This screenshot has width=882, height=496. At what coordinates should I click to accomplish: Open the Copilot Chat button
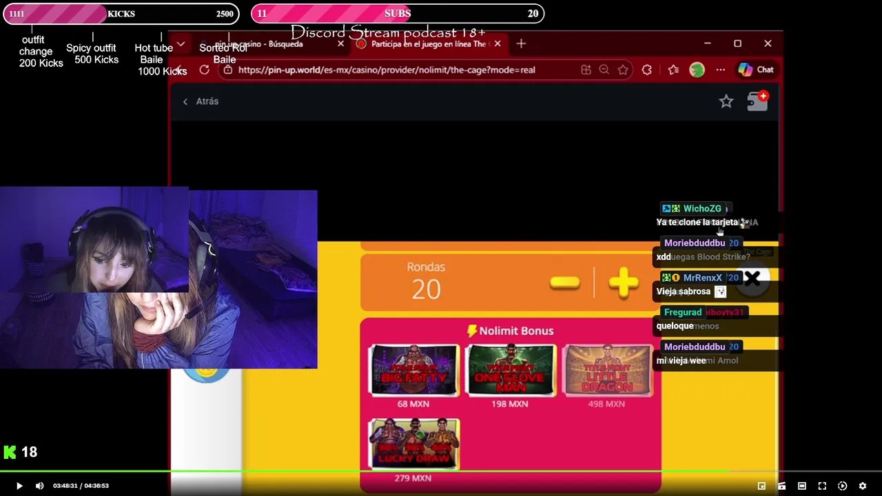pos(756,70)
